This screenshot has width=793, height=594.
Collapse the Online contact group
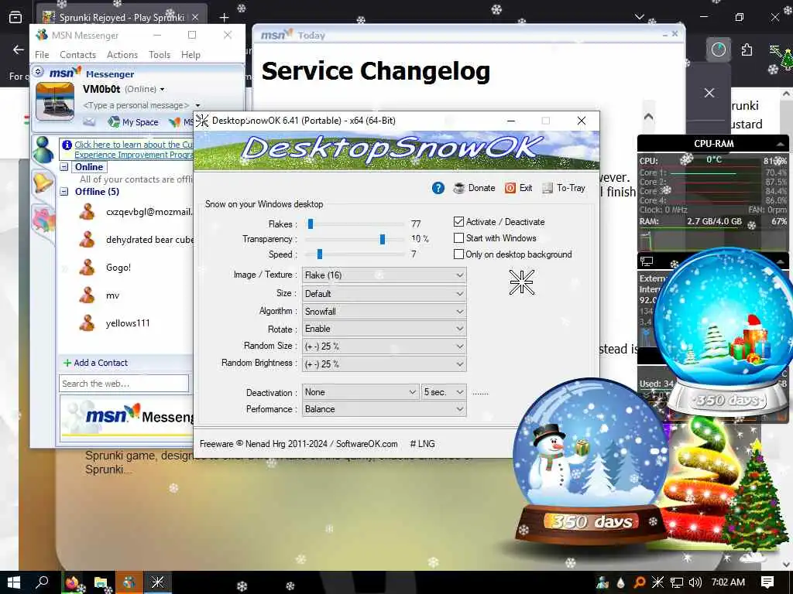pyautogui.click(x=64, y=167)
